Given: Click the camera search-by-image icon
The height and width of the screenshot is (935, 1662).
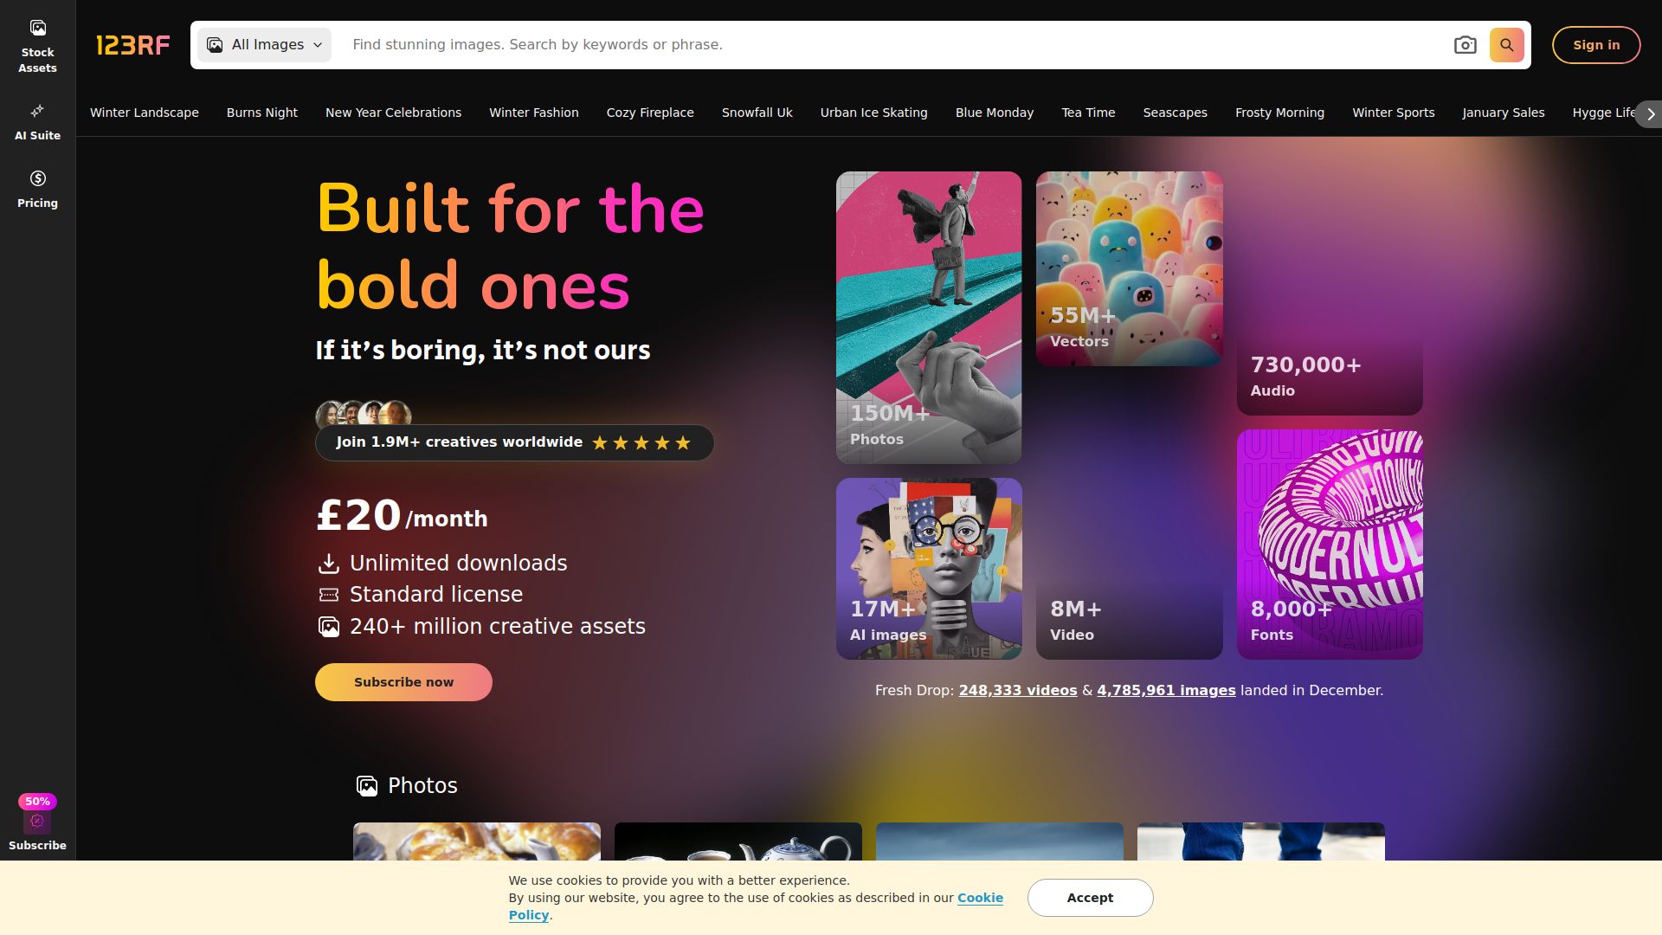Looking at the screenshot, I should tap(1465, 45).
